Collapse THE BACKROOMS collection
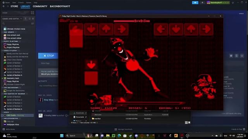 point(2,88)
